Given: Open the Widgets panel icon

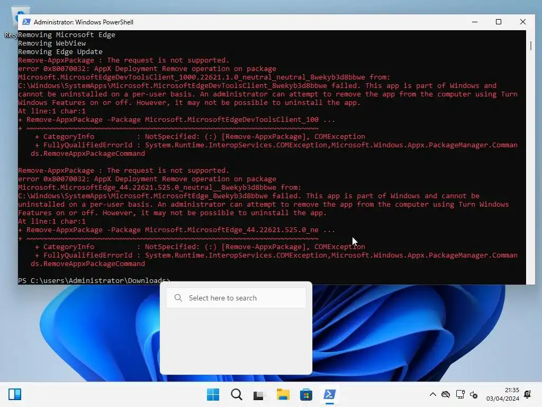Looking at the screenshot, I should [x=15, y=394].
